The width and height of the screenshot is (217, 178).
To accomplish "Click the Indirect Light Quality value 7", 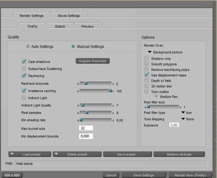I will (117, 106).
